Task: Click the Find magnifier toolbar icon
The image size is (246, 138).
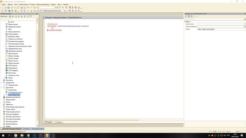Action: coord(34,8)
